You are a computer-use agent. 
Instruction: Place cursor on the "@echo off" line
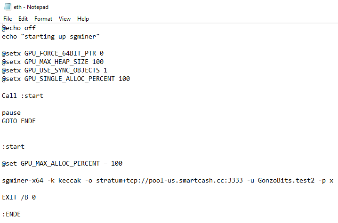pos(19,28)
